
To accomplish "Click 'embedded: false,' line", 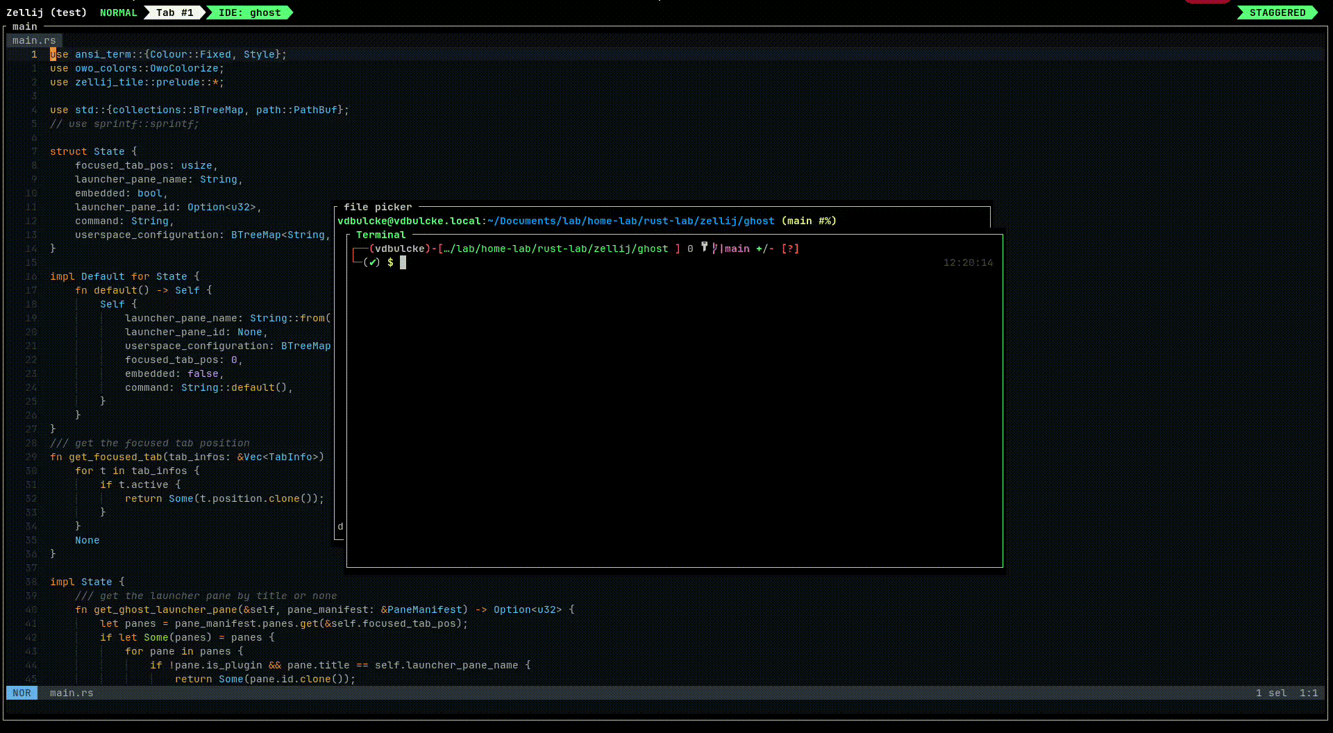I will (174, 373).
